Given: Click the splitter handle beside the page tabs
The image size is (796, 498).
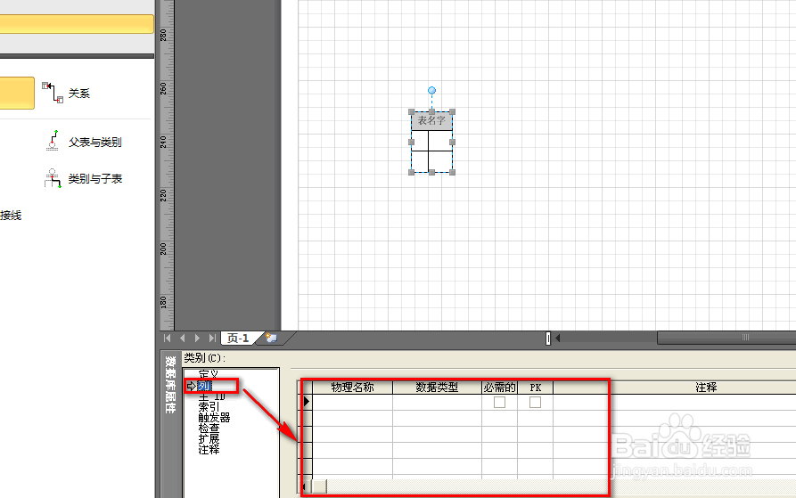Looking at the screenshot, I should point(548,338).
